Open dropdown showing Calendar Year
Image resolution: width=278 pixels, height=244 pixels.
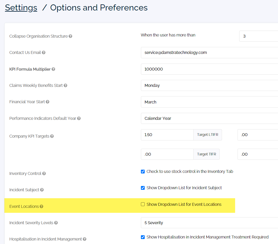point(209,118)
